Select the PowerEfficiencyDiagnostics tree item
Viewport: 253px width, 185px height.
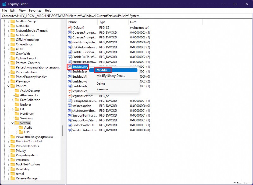34,137
